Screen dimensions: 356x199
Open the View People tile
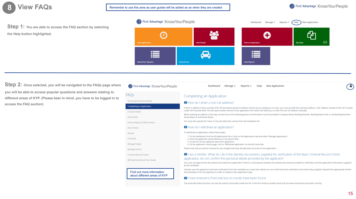point(214,36)
